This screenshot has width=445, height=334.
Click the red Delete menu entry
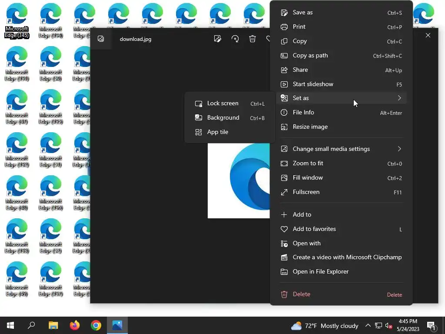(x=341, y=294)
